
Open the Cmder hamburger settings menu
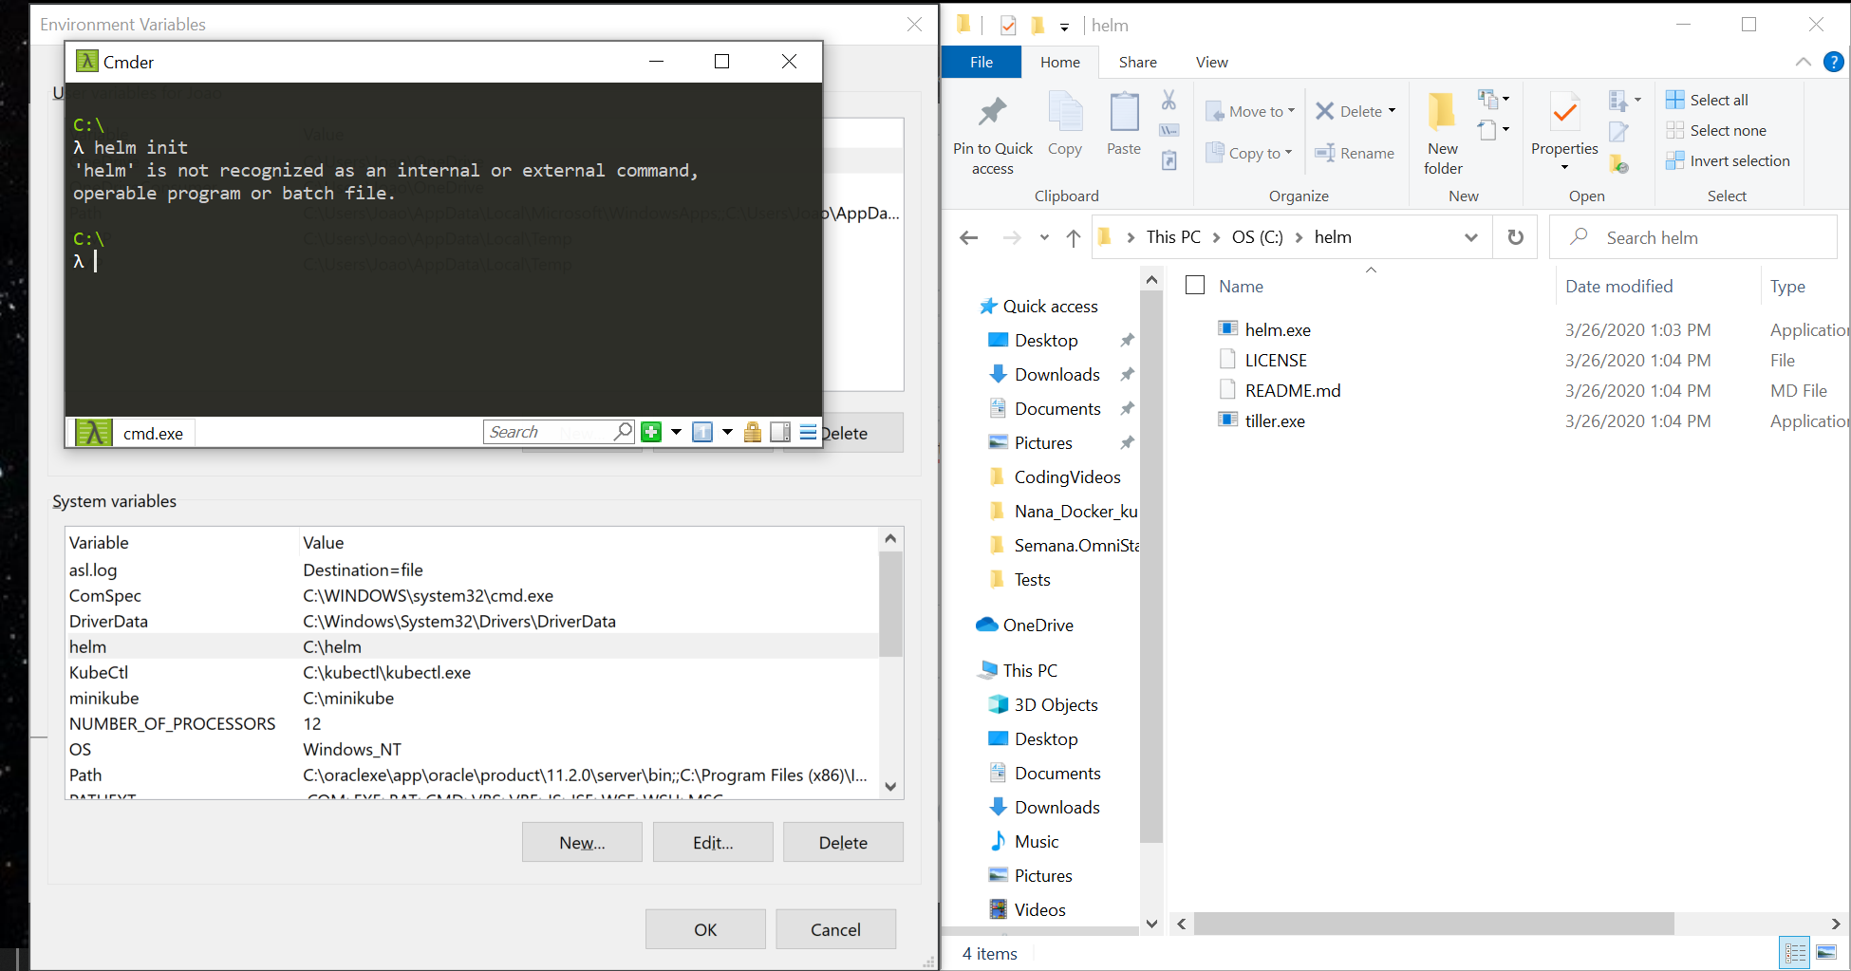coord(808,432)
